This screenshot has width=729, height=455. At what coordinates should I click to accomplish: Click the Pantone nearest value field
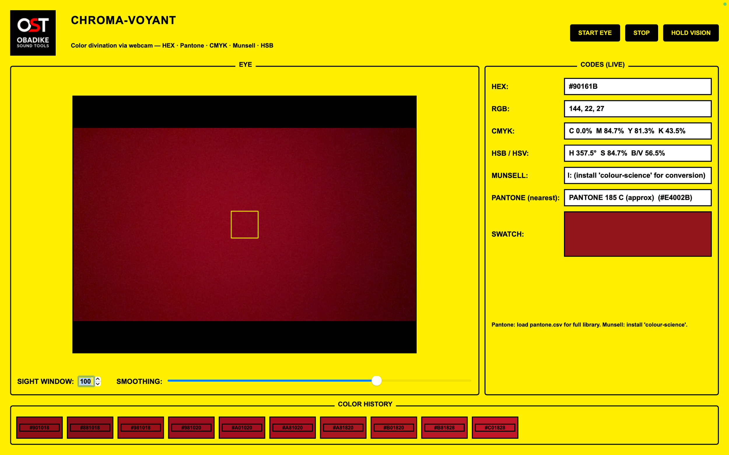tap(637, 198)
